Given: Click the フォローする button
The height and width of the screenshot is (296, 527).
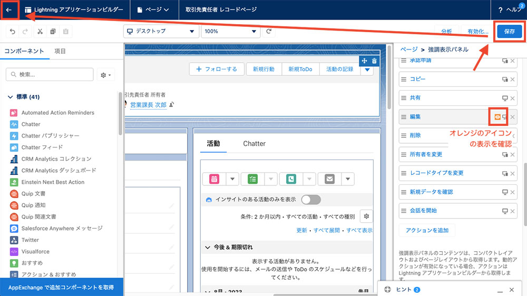Looking at the screenshot, I should click(x=217, y=69).
